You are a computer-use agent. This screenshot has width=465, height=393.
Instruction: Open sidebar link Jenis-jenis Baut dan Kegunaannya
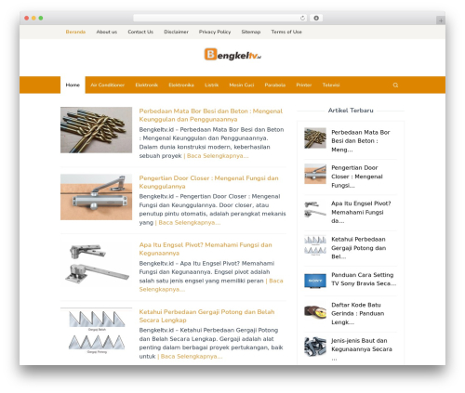pyautogui.click(x=362, y=349)
